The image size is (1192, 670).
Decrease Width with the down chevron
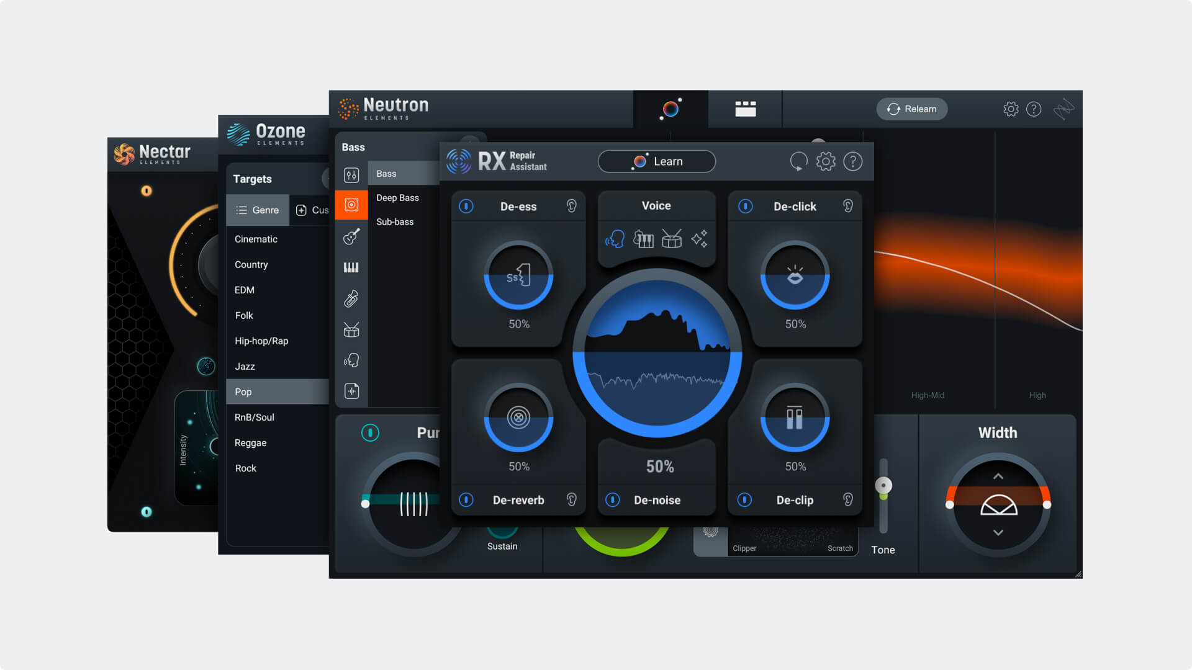click(x=998, y=532)
